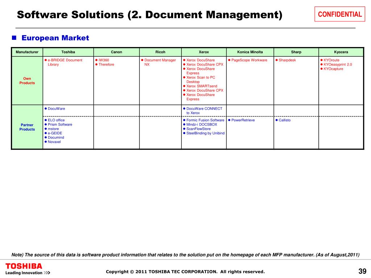Click the slide title 'Software Solutions (2. Document Management)'
Viewport: 371px width, 278px height.
[150, 15]
